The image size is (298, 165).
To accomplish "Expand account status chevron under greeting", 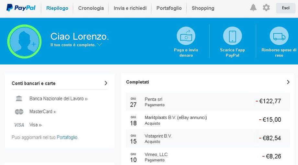I will pos(99,44).
